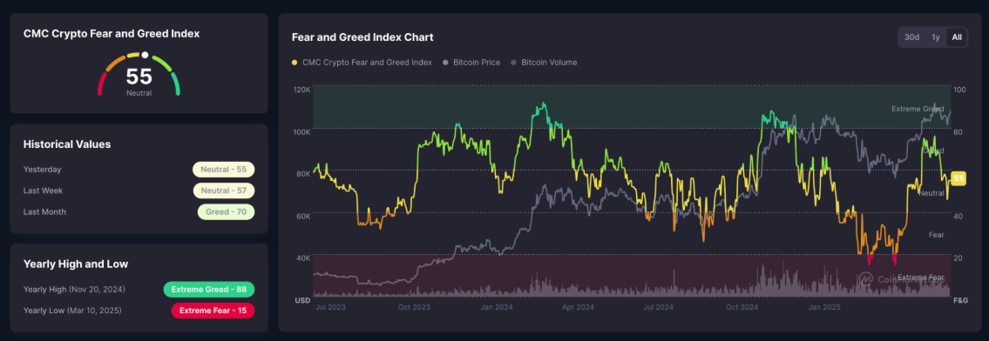Click the green Extreme Greed zone on chart

(x=632, y=106)
